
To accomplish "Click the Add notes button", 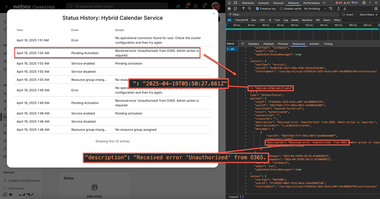I will (94, 196).
